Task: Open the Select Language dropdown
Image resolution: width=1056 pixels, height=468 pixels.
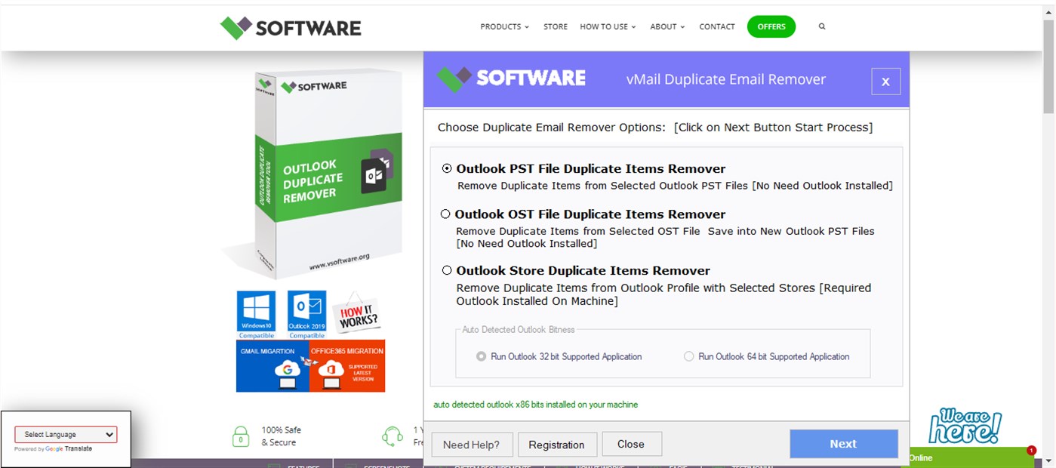Action: (66, 434)
